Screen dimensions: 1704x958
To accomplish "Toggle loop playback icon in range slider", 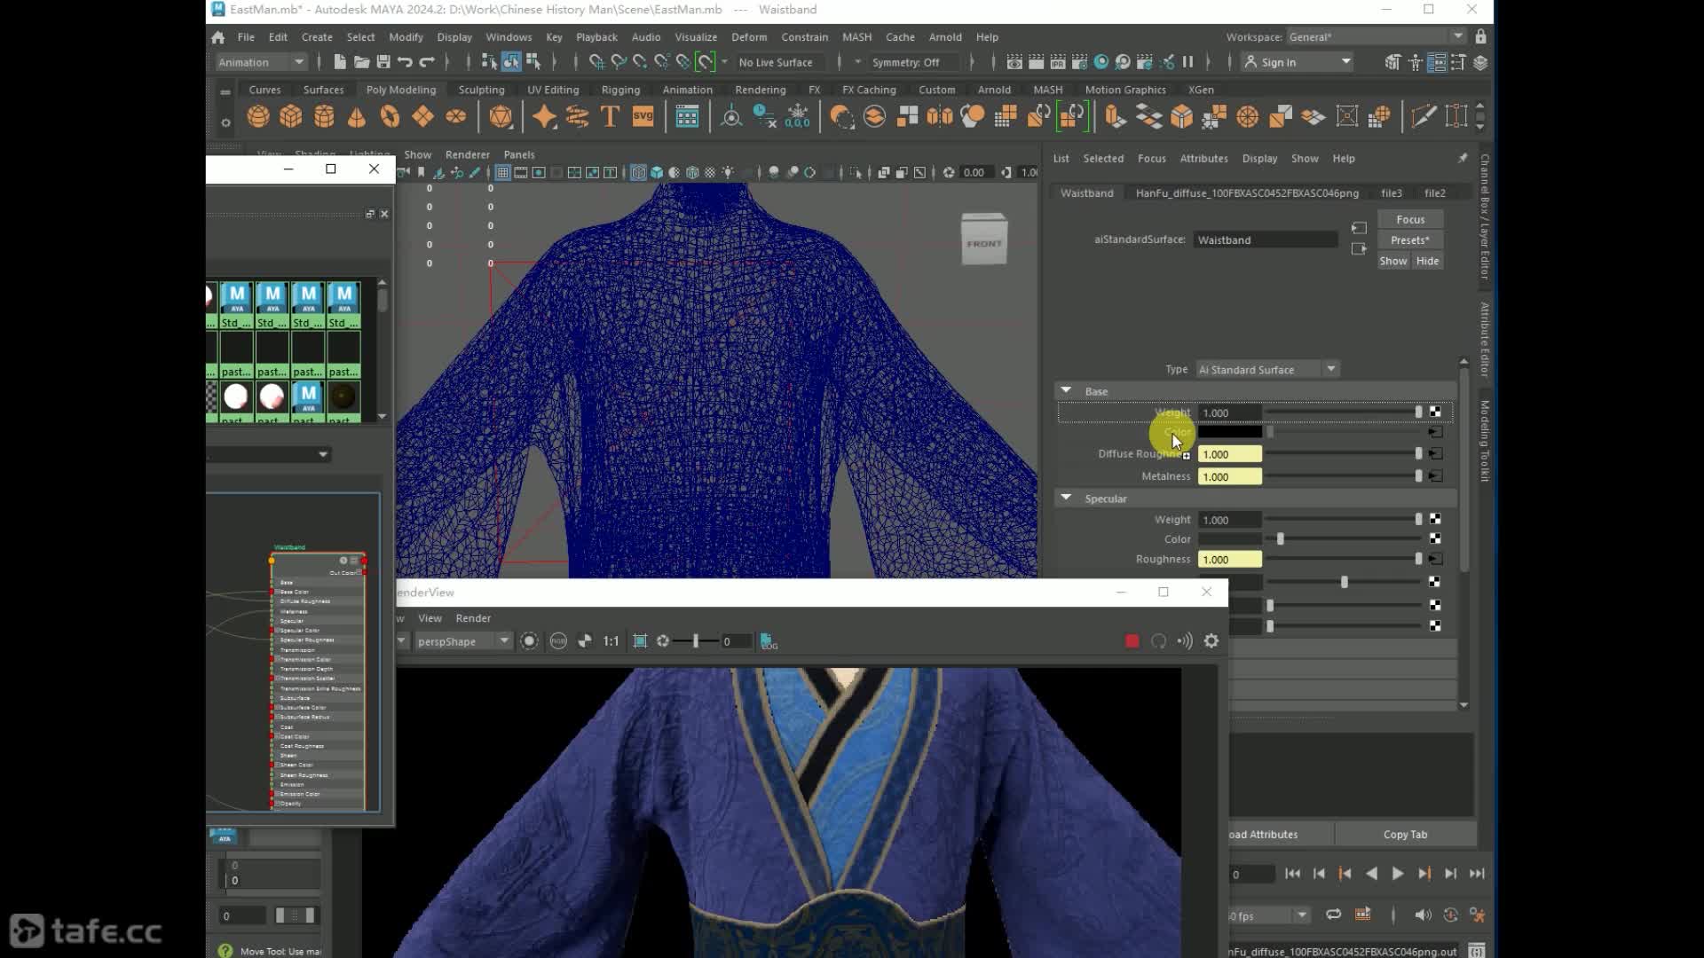I will coord(1333,915).
